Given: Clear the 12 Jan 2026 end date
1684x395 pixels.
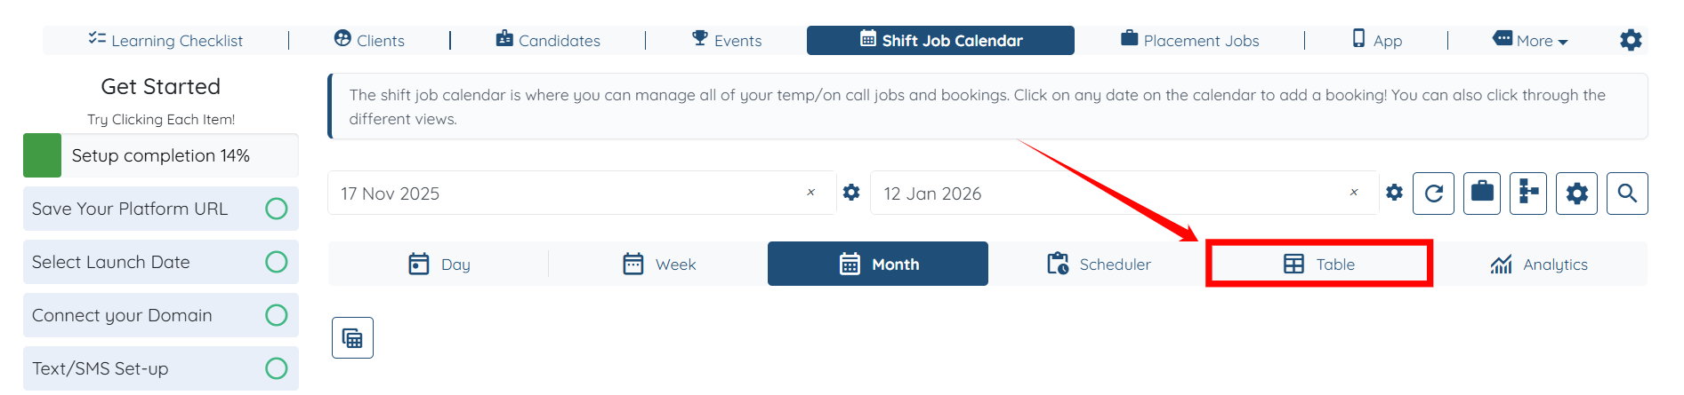Looking at the screenshot, I should coord(1353,193).
